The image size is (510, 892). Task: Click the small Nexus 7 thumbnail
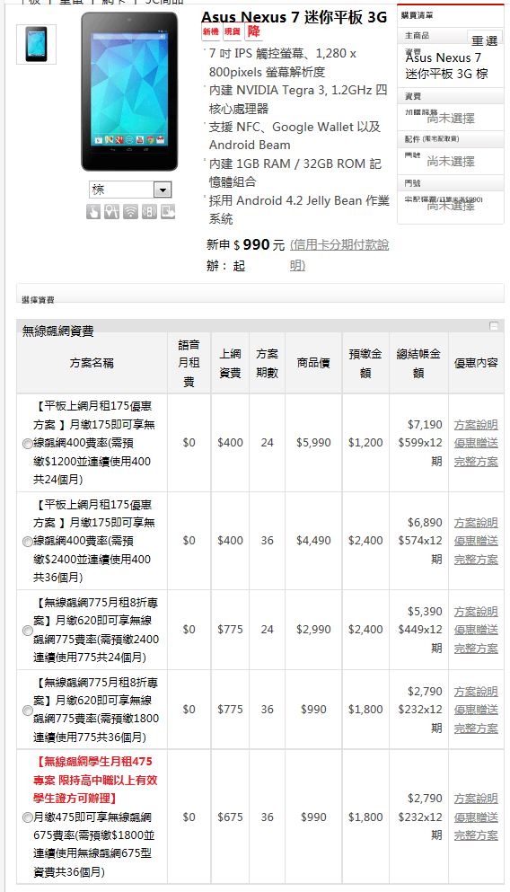pyautogui.click(x=37, y=44)
